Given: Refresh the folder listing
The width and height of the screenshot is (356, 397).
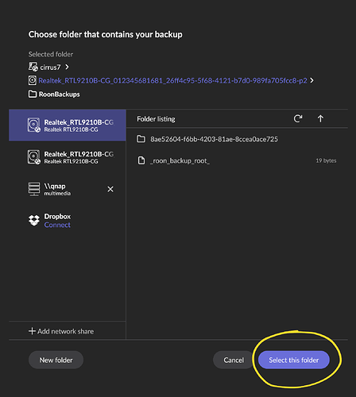Looking at the screenshot, I should point(298,118).
